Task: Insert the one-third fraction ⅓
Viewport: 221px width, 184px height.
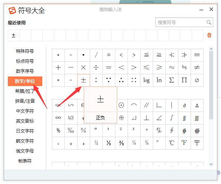Action: 109,143
